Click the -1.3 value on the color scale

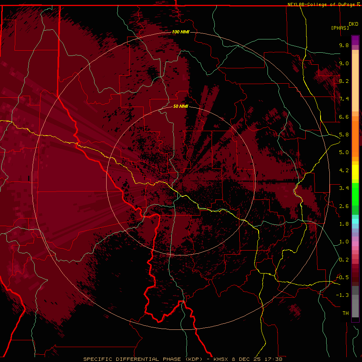(x=342, y=295)
